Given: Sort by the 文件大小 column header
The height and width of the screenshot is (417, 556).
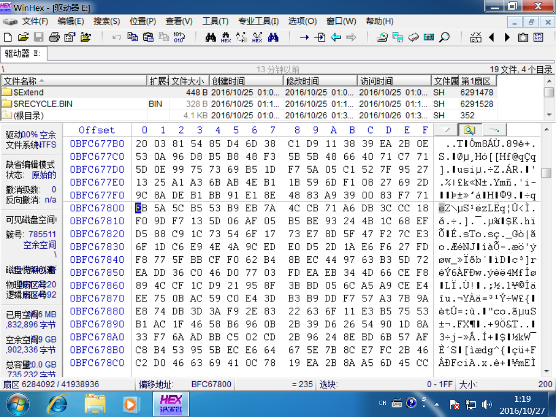Looking at the screenshot, I should coord(189,81).
